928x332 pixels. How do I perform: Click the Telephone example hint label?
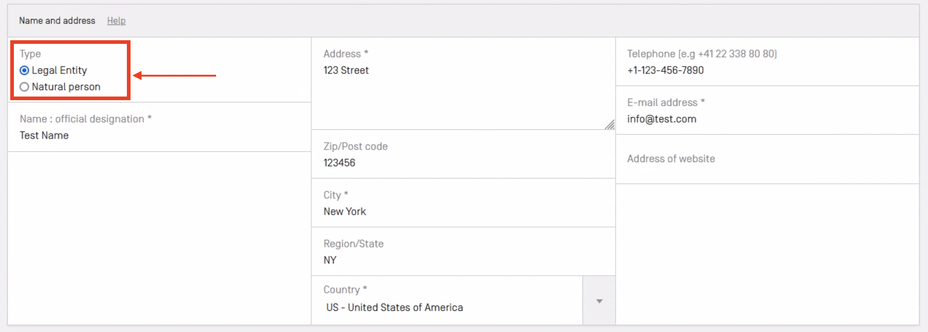(x=702, y=54)
